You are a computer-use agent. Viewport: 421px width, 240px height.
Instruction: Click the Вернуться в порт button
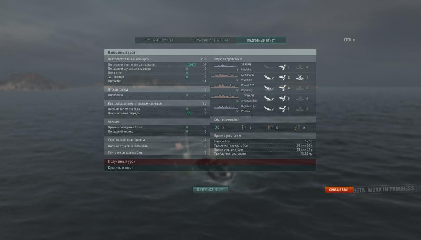point(210,189)
